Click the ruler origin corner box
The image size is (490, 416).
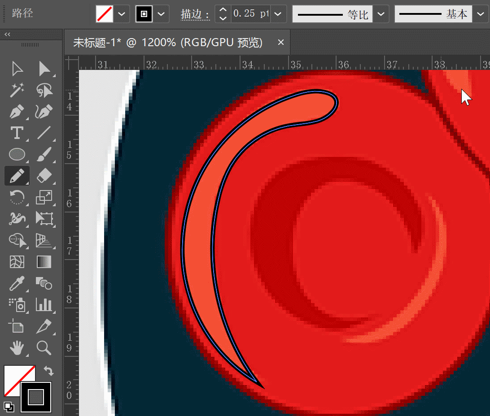[x=72, y=63]
